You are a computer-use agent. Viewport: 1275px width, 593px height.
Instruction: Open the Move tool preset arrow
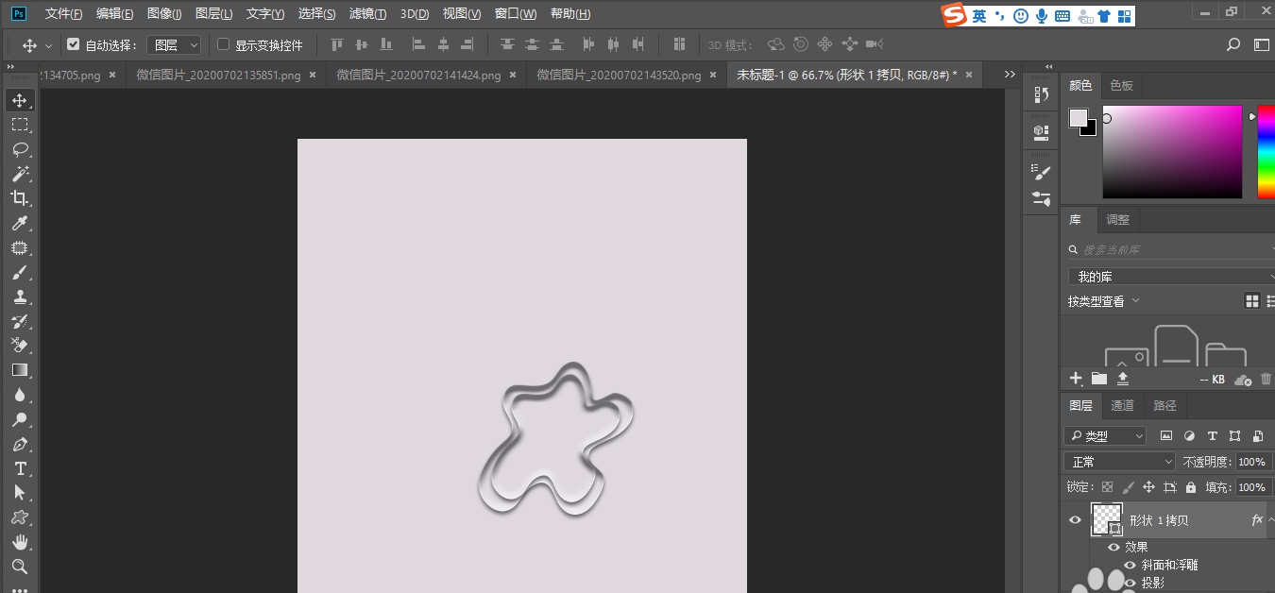point(49,45)
